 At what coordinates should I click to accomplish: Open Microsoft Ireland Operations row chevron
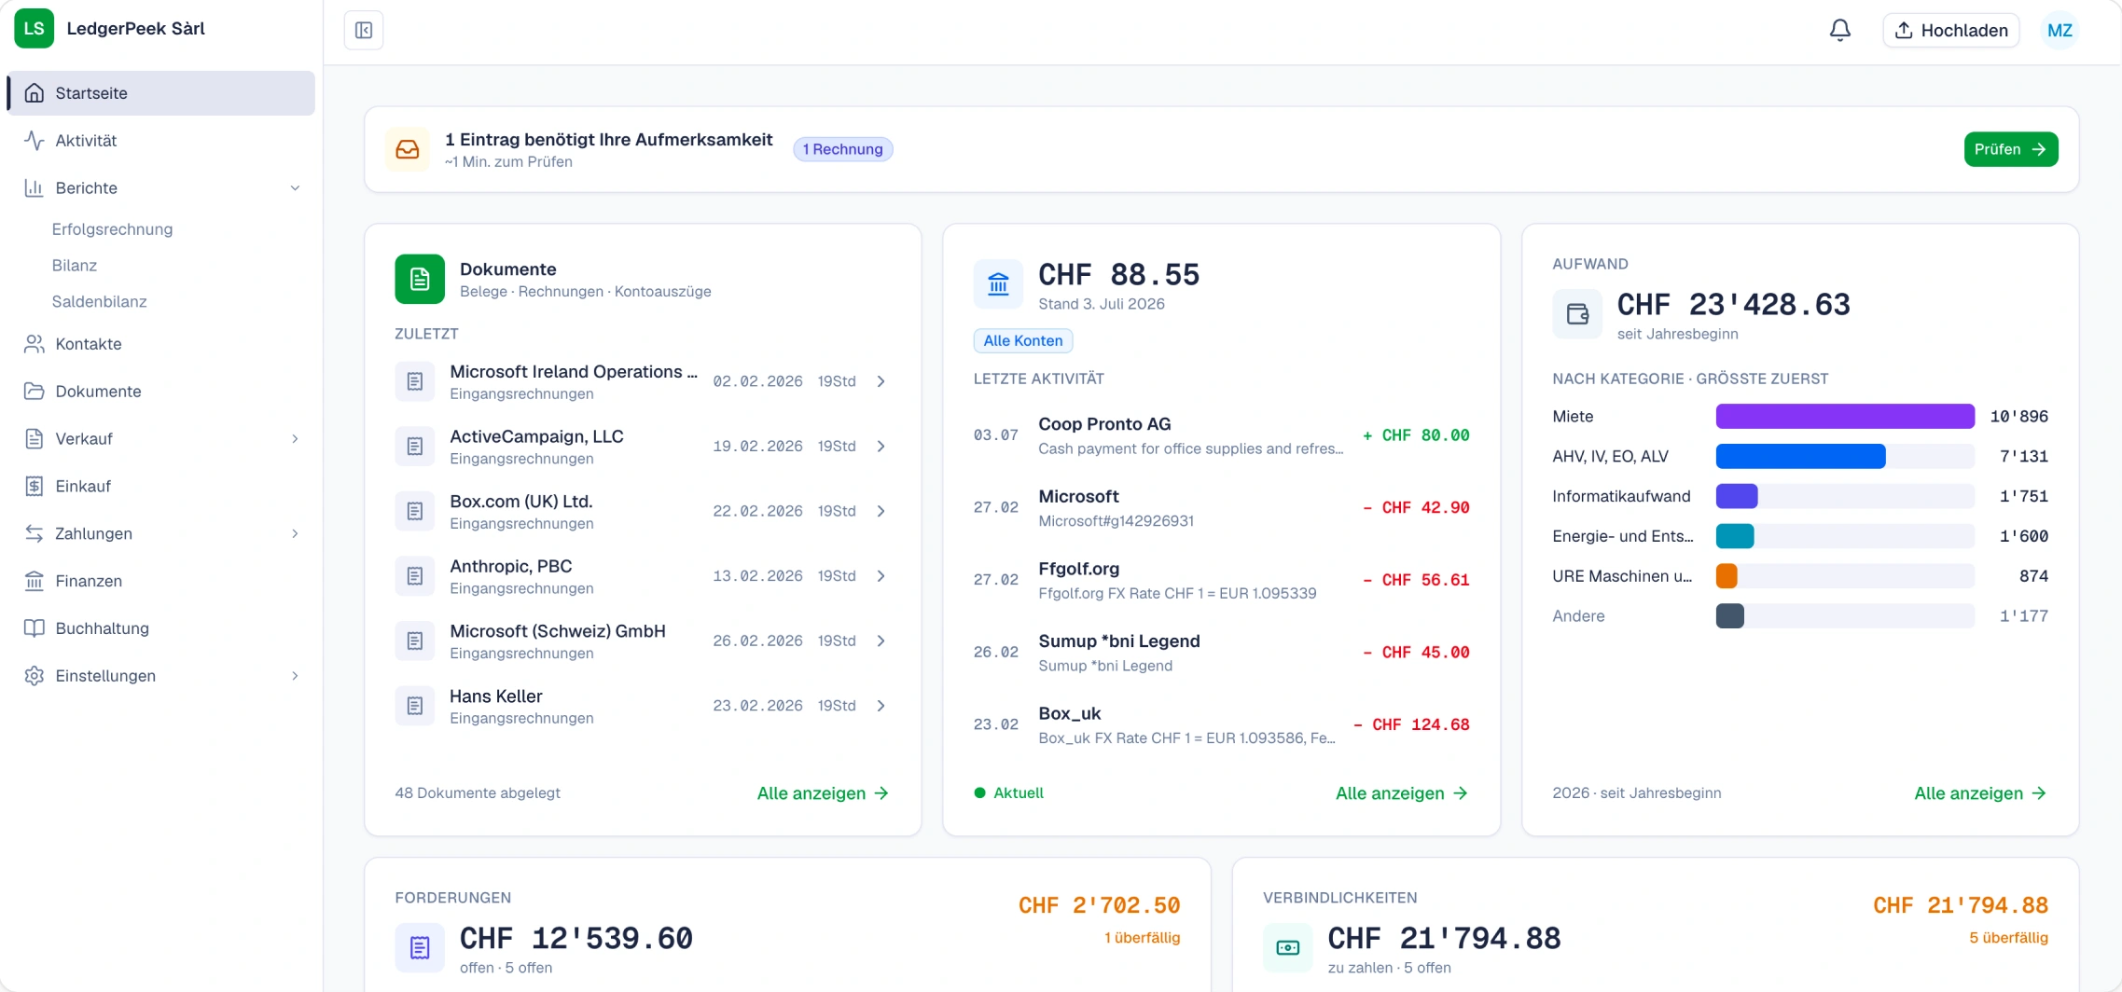(881, 381)
